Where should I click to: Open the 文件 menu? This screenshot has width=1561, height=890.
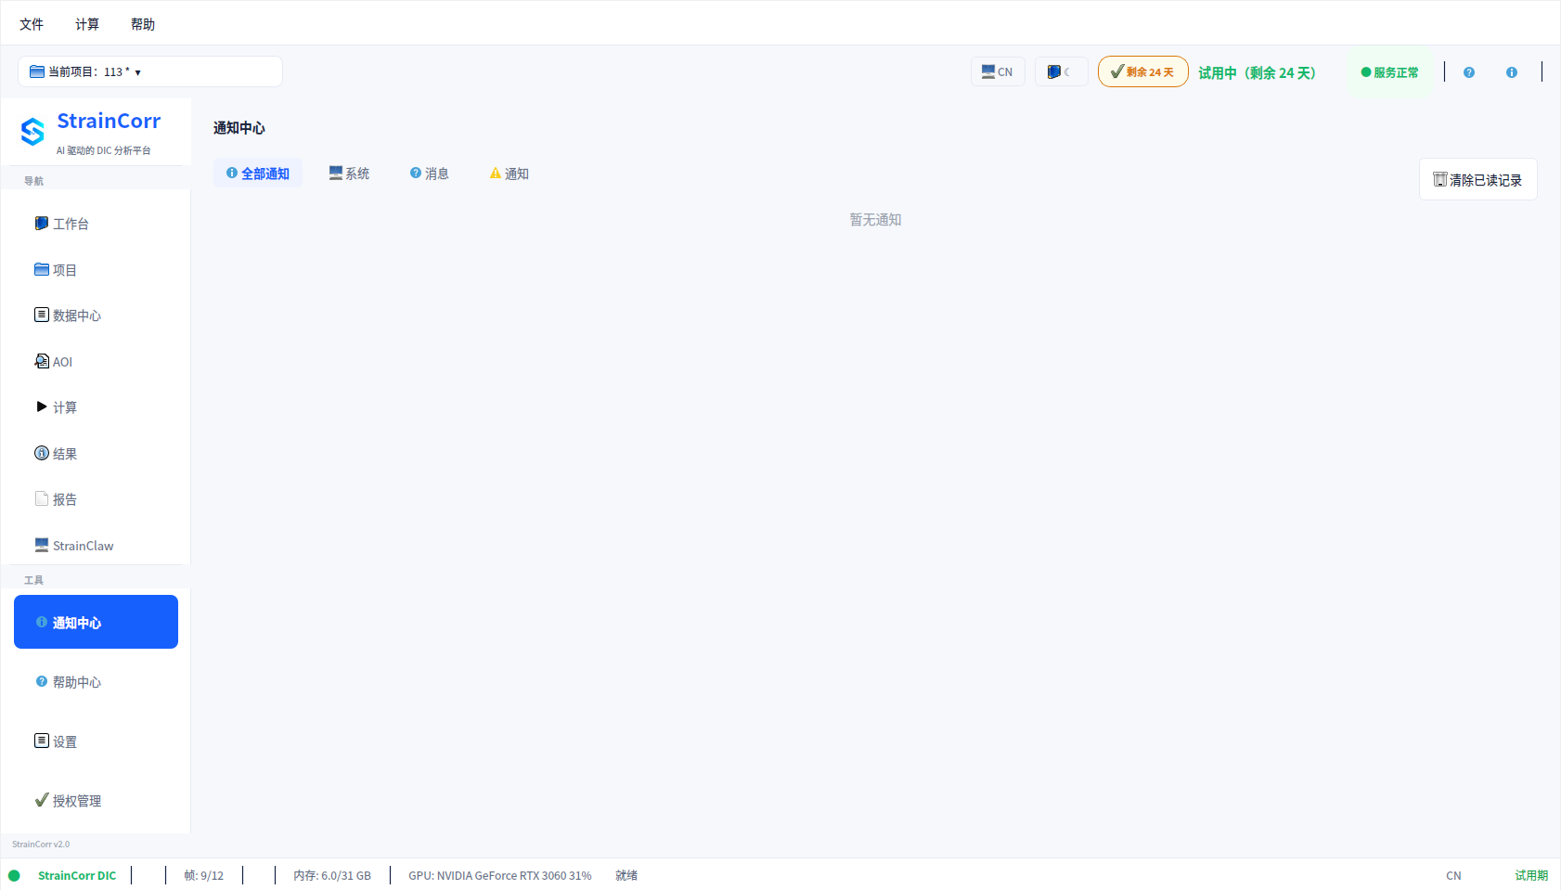tap(32, 24)
